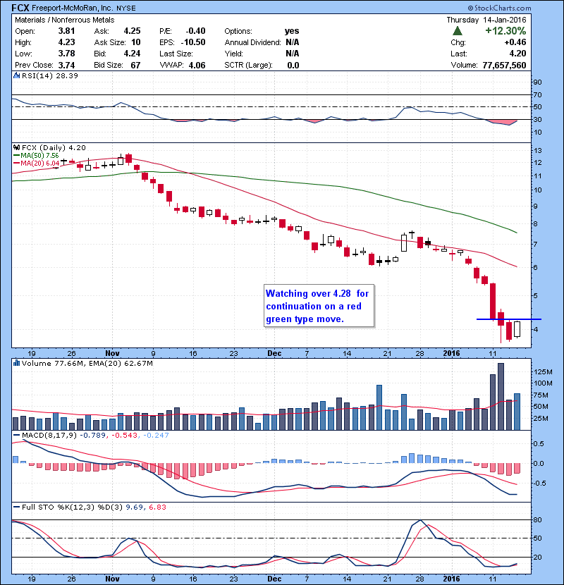Select the Bid value 4.24
This screenshot has height=585, width=564.
[132, 54]
